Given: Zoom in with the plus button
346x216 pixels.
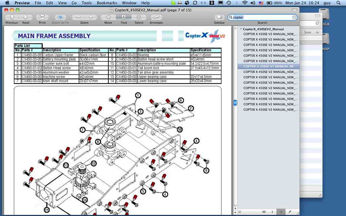Looking at the screenshot, I should pos(91,17).
